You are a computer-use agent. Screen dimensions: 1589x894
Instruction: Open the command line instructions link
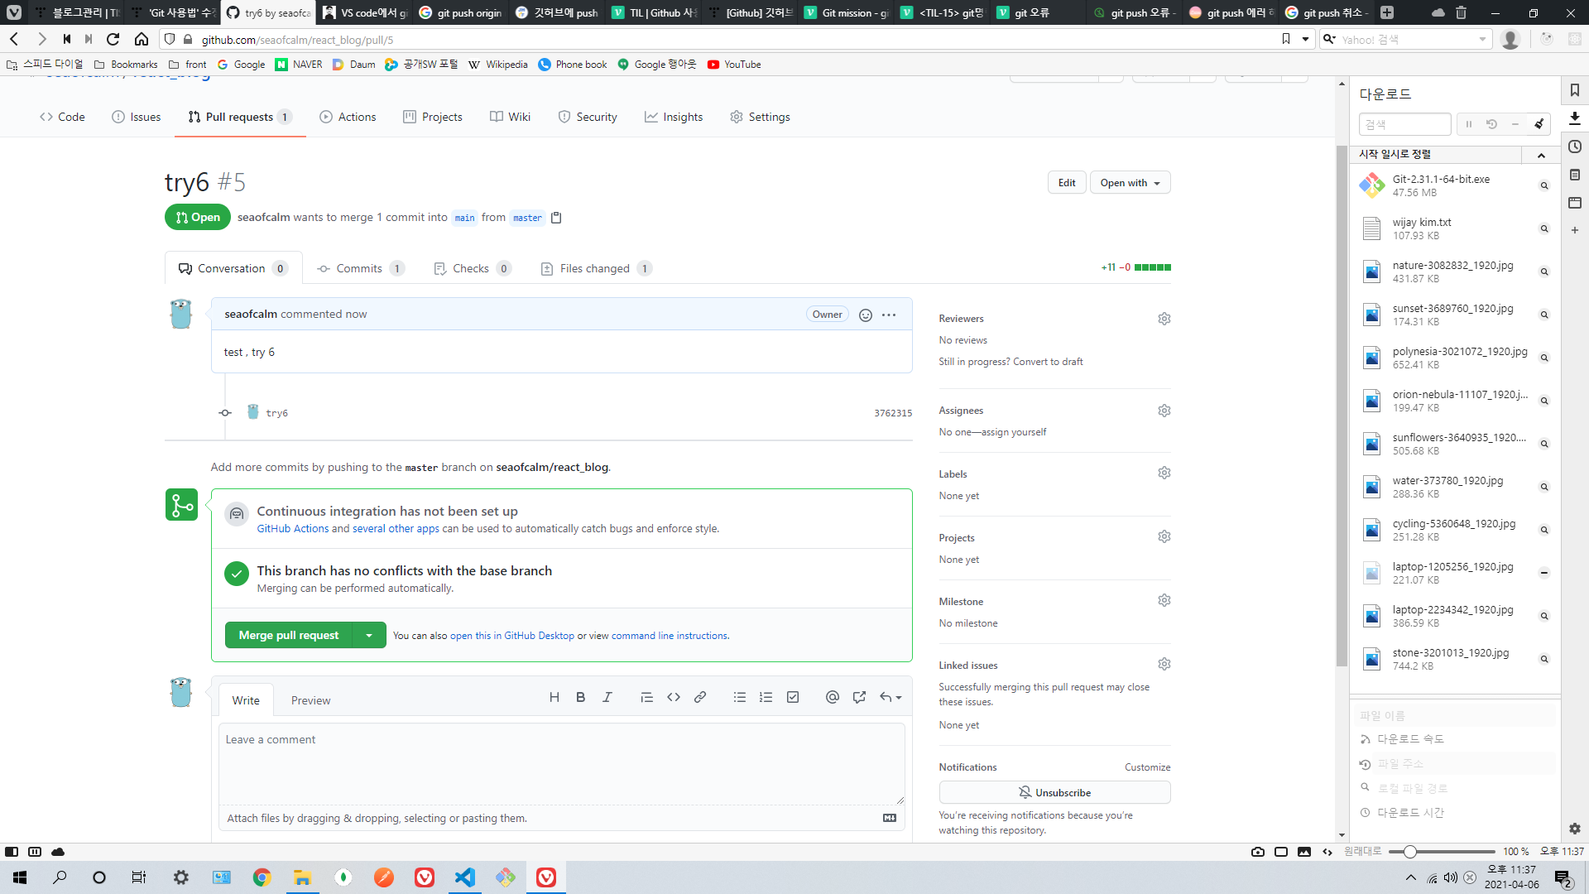[x=669, y=636]
